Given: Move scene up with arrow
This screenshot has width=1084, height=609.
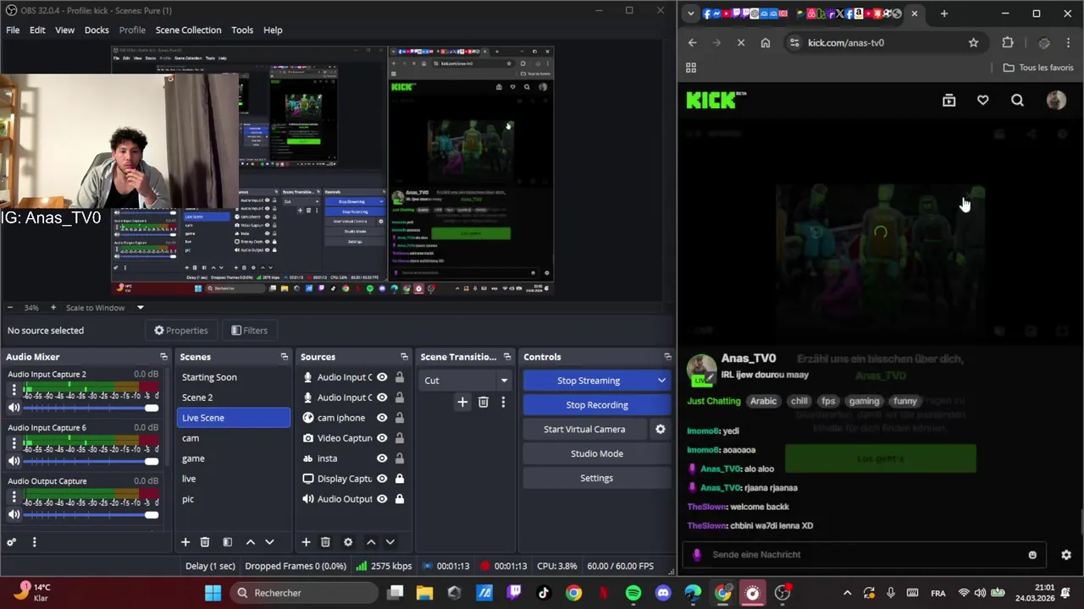Looking at the screenshot, I should (x=251, y=542).
